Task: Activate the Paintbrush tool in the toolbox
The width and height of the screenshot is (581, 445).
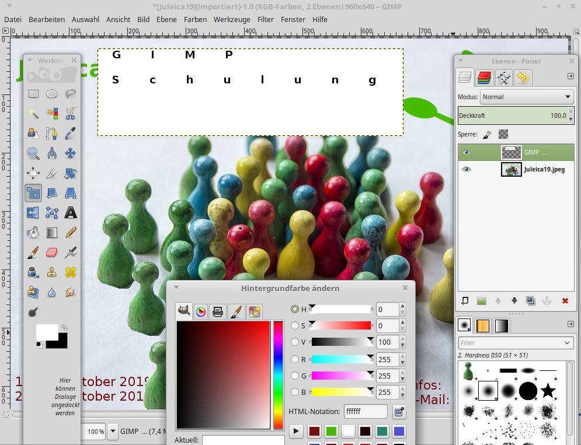Action: point(33,253)
